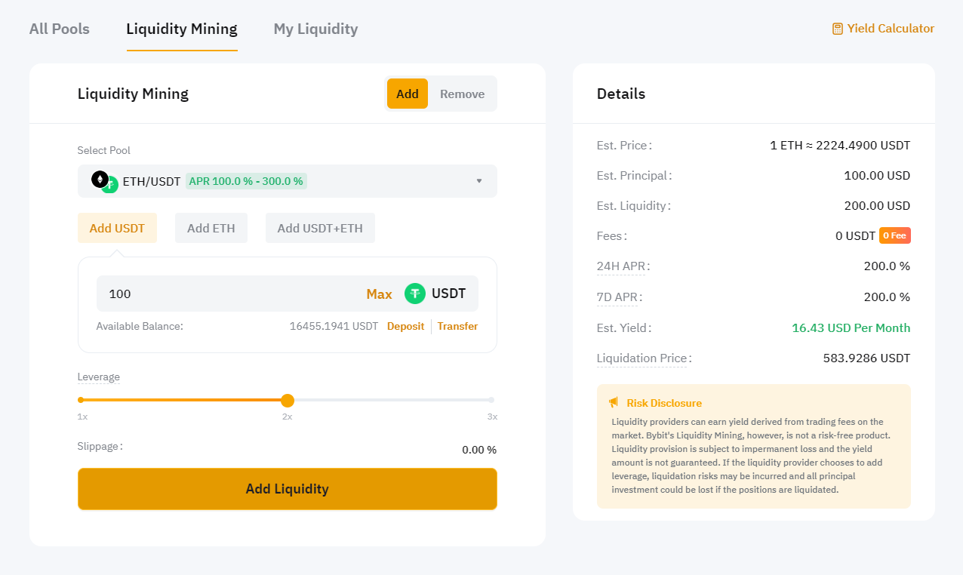This screenshot has height=575, width=963.
Task: Click the orange 0 Fee badge
Action: click(894, 235)
